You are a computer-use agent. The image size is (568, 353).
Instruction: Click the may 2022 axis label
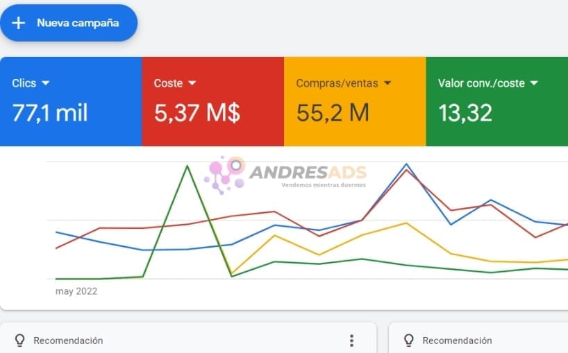point(76,291)
